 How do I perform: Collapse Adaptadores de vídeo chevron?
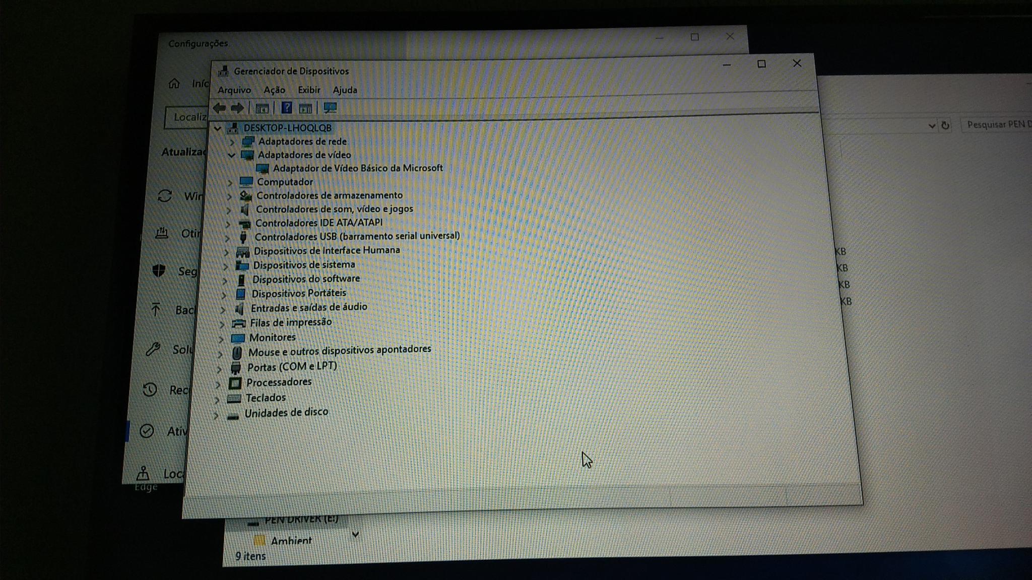(231, 156)
